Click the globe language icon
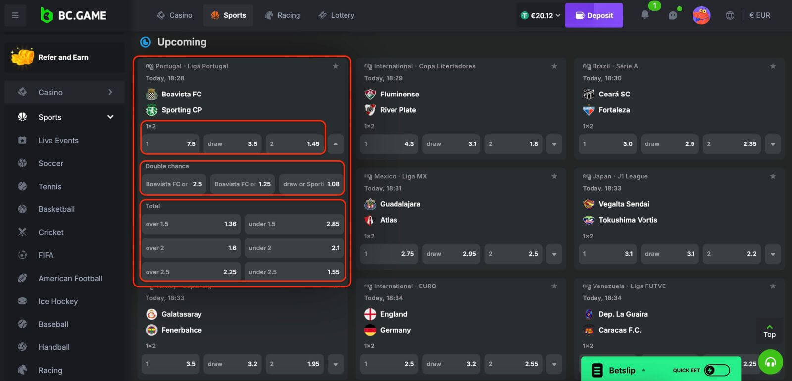 730,15
